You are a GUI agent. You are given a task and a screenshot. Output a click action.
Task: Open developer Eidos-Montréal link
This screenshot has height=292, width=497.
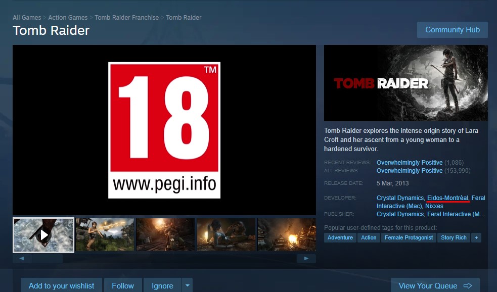coord(447,198)
